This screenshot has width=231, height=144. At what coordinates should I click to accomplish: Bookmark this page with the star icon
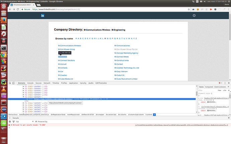[x=189, y=9]
